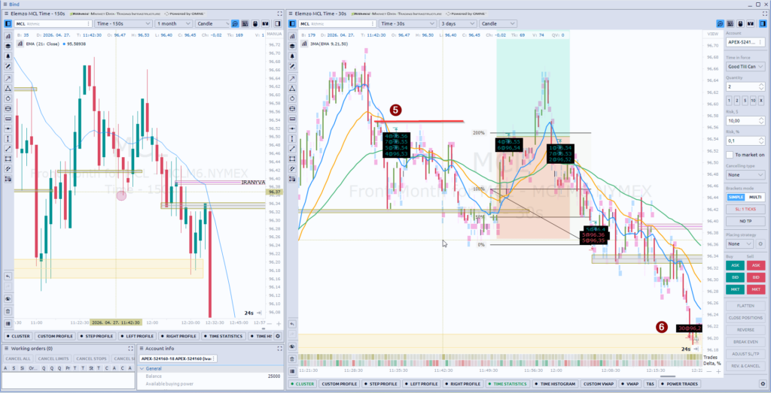Click the BREAK EVEN button
The image size is (771, 393).
745,341
